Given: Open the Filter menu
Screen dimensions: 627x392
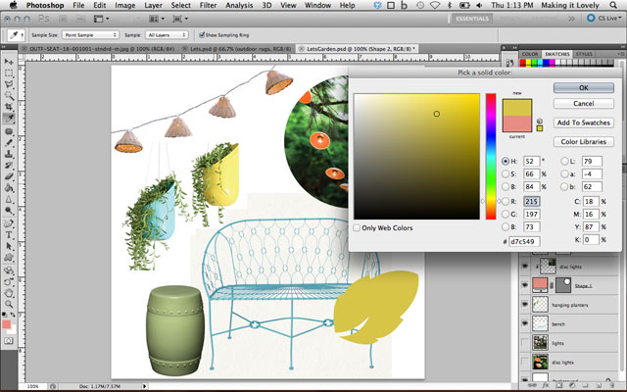Looking at the screenshot, I should point(211,5).
